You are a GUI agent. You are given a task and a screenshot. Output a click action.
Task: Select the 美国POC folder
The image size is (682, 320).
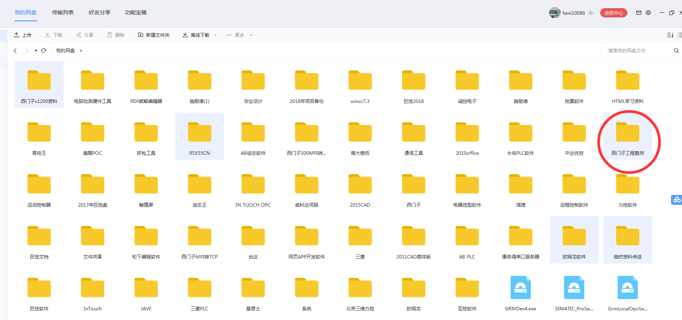click(x=93, y=136)
